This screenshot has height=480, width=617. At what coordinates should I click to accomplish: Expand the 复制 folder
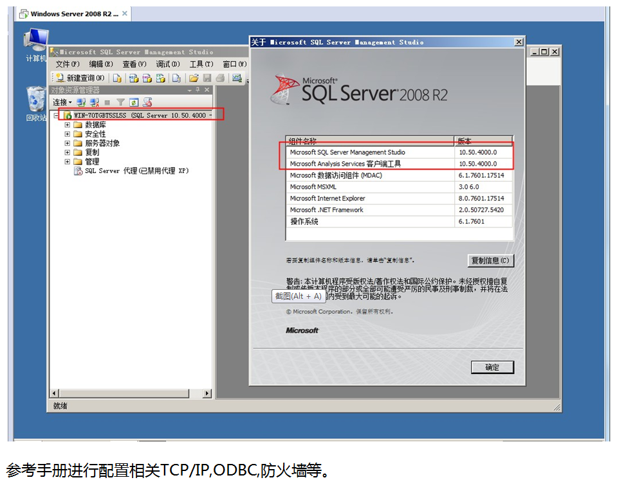point(68,152)
